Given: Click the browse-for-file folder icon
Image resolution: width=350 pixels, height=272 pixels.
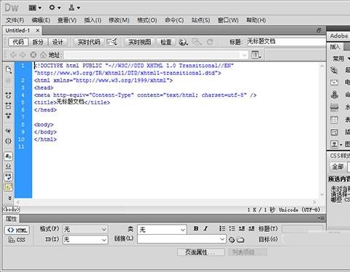Looking at the screenshot, I should click(241, 240).
